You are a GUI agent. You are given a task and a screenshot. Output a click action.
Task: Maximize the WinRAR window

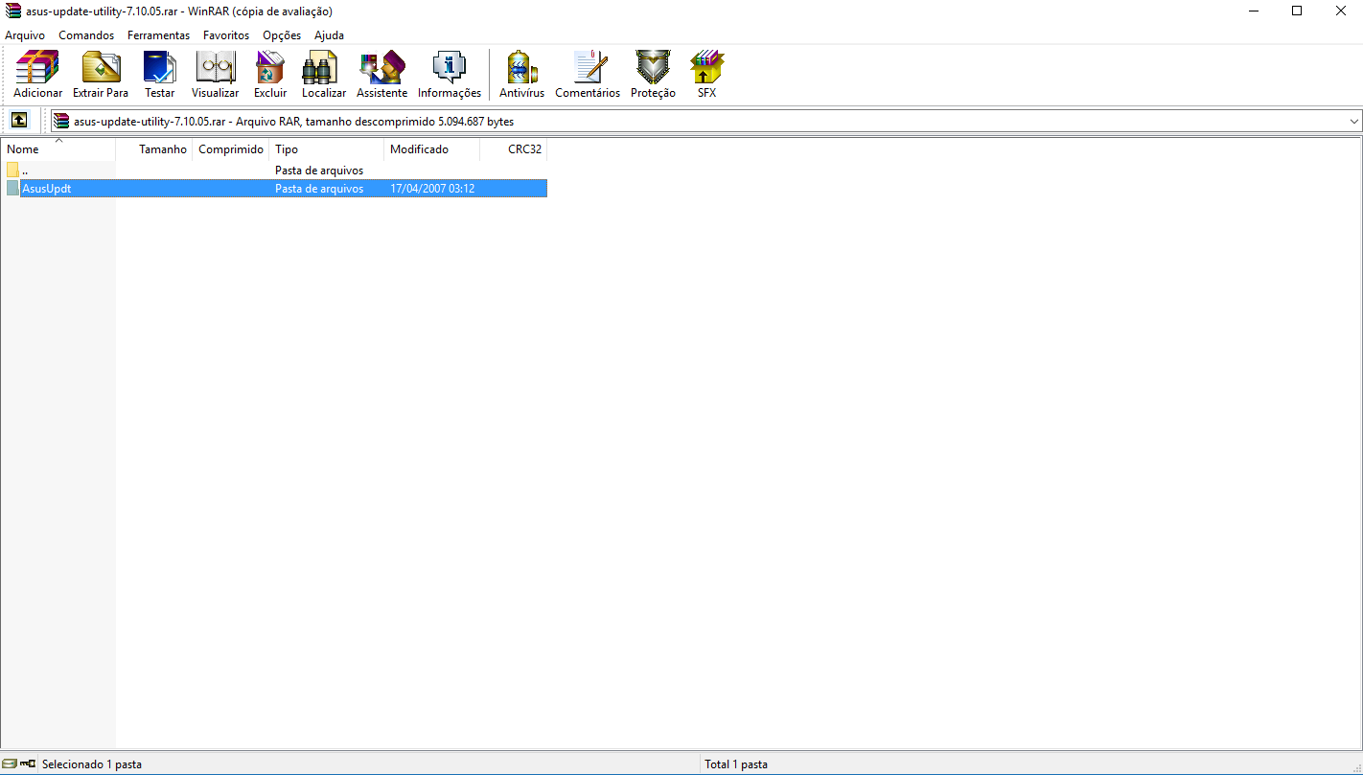tap(1297, 11)
